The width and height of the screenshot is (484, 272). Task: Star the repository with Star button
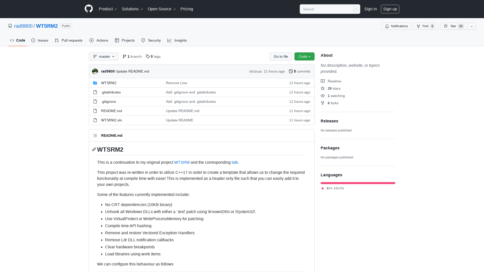click(454, 26)
